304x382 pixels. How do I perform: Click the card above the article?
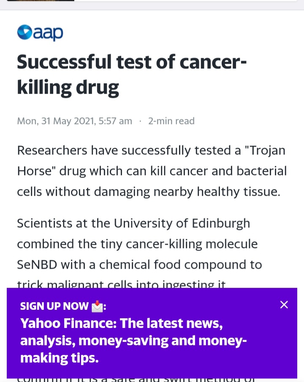pyautogui.click(x=152, y=1)
